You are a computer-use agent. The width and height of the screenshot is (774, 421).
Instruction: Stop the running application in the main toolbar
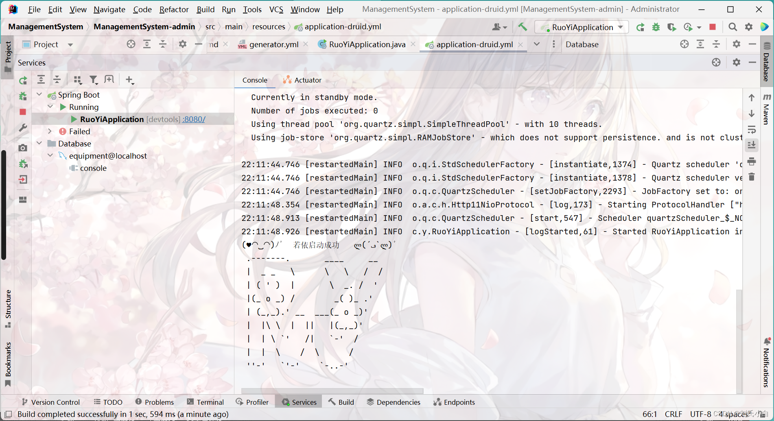pos(712,27)
